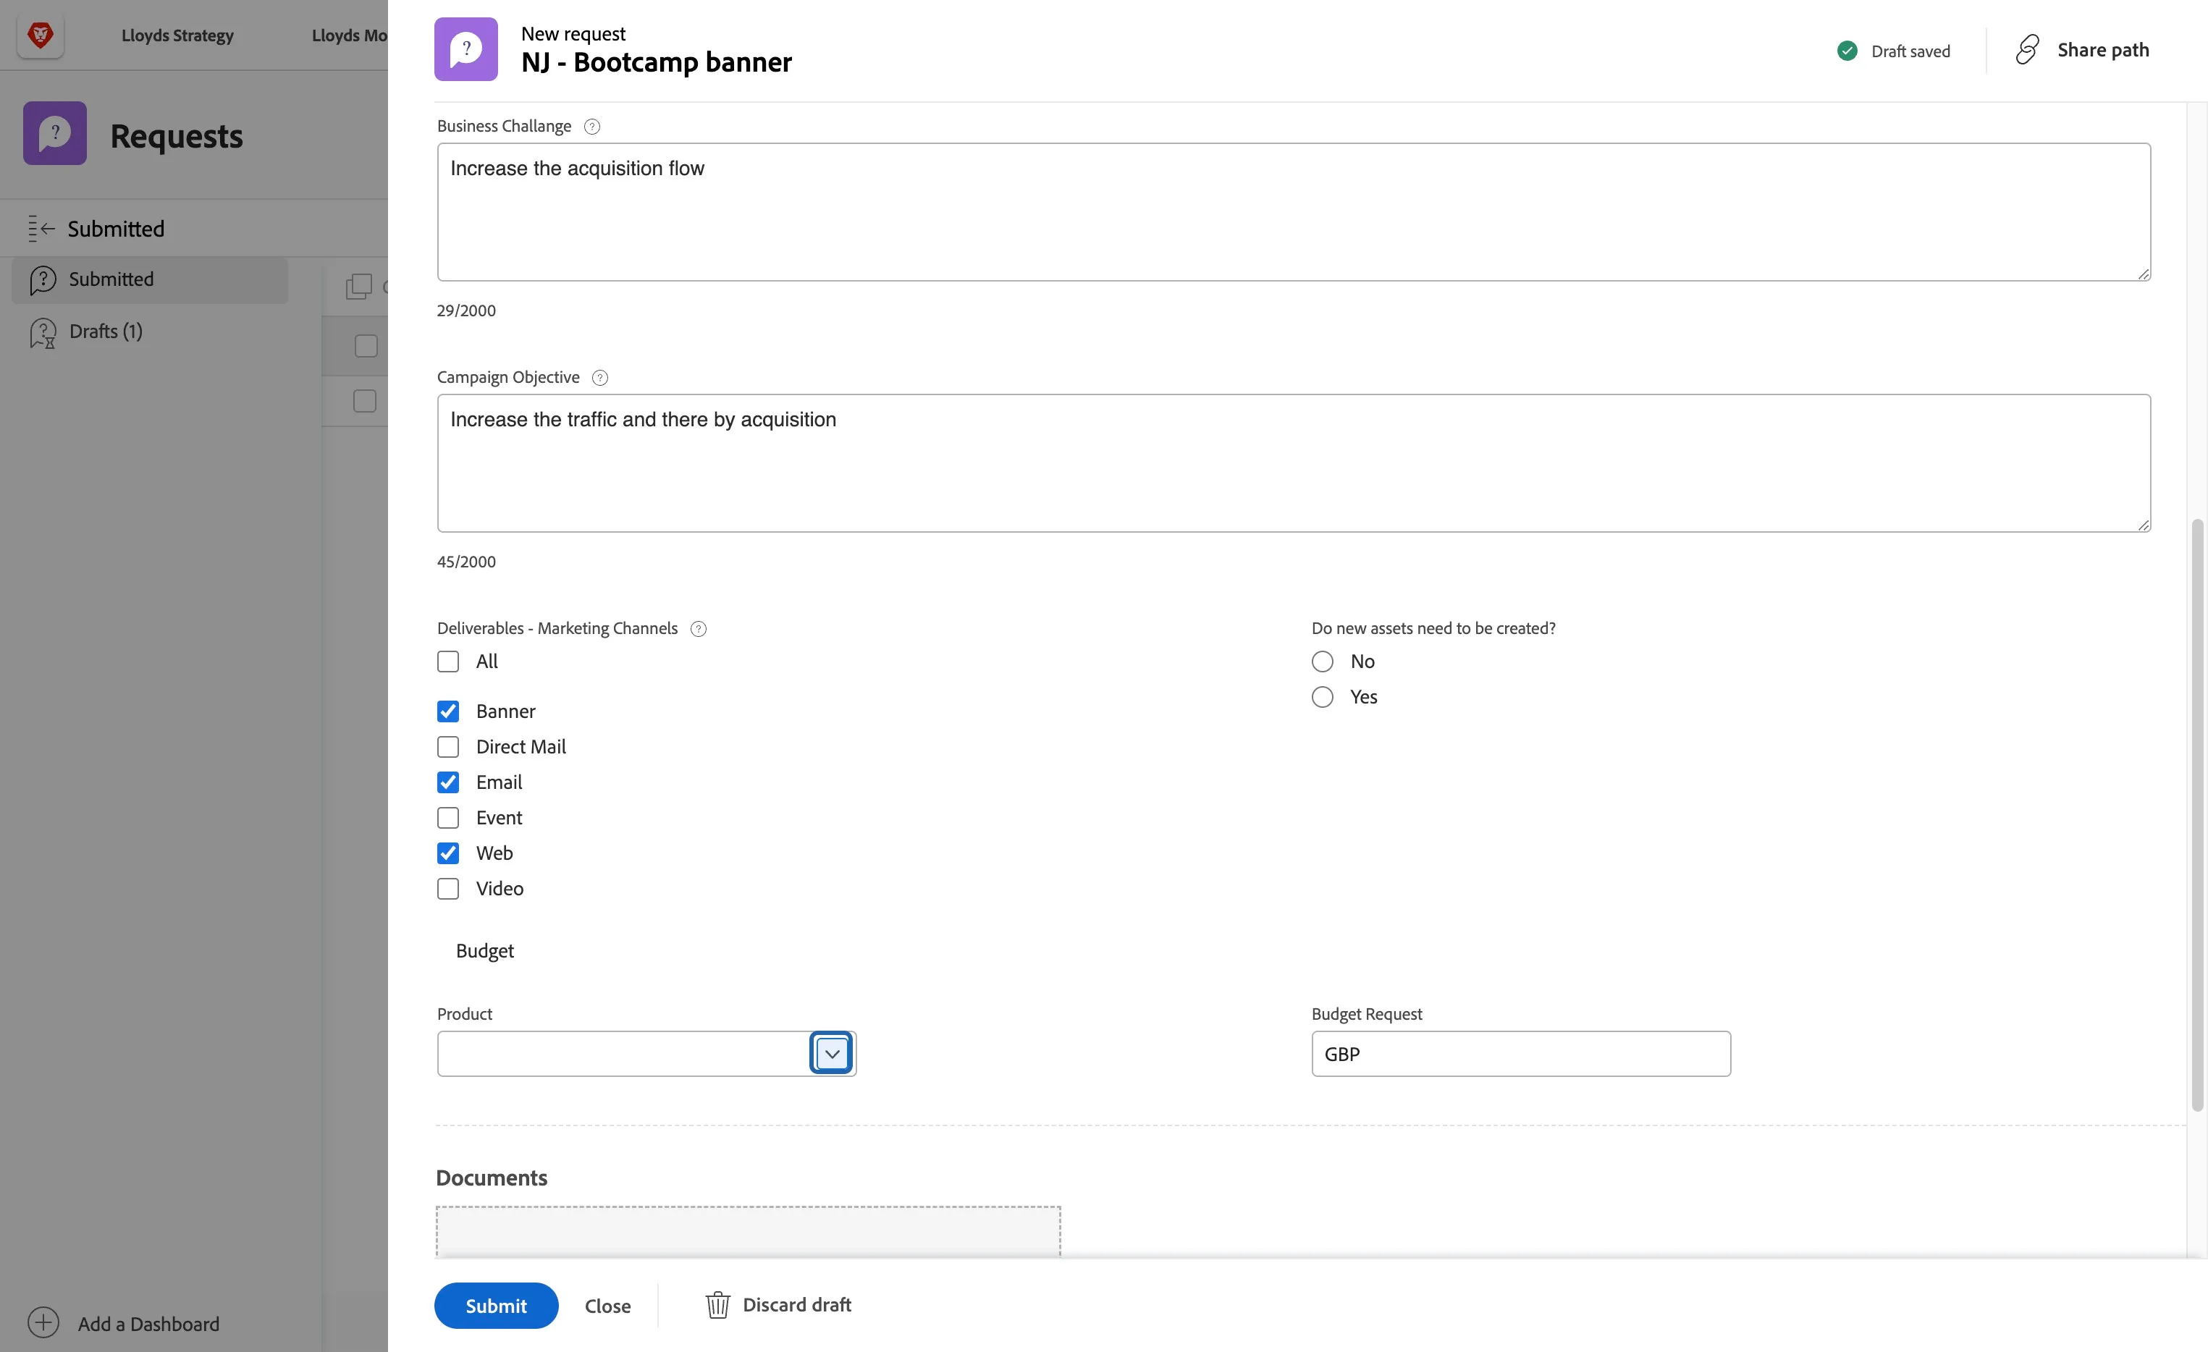Check the Video checkbox

pyautogui.click(x=448, y=889)
